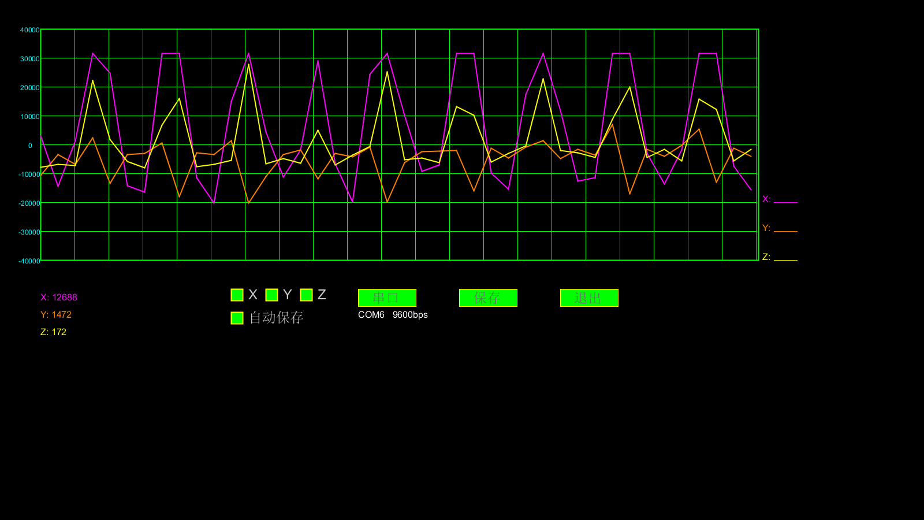
Task: Click the -10000 axis label
Action: [x=29, y=174]
